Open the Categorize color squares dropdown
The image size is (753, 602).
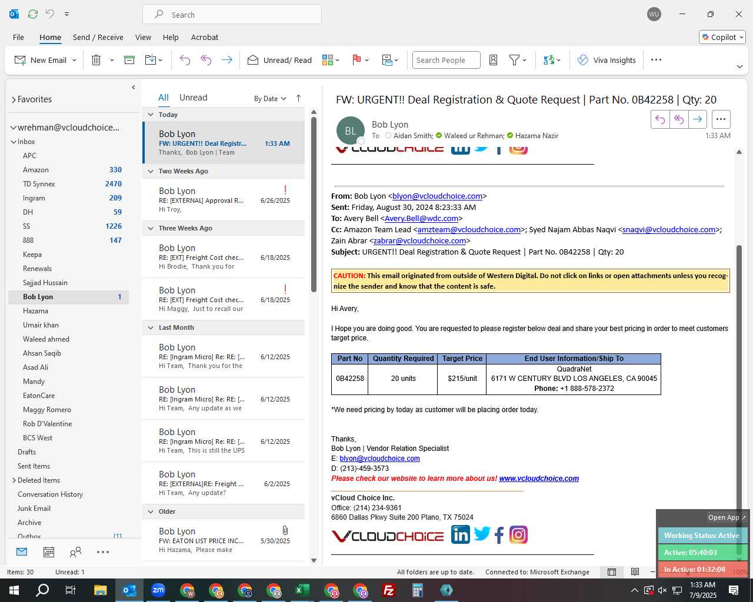331,60
